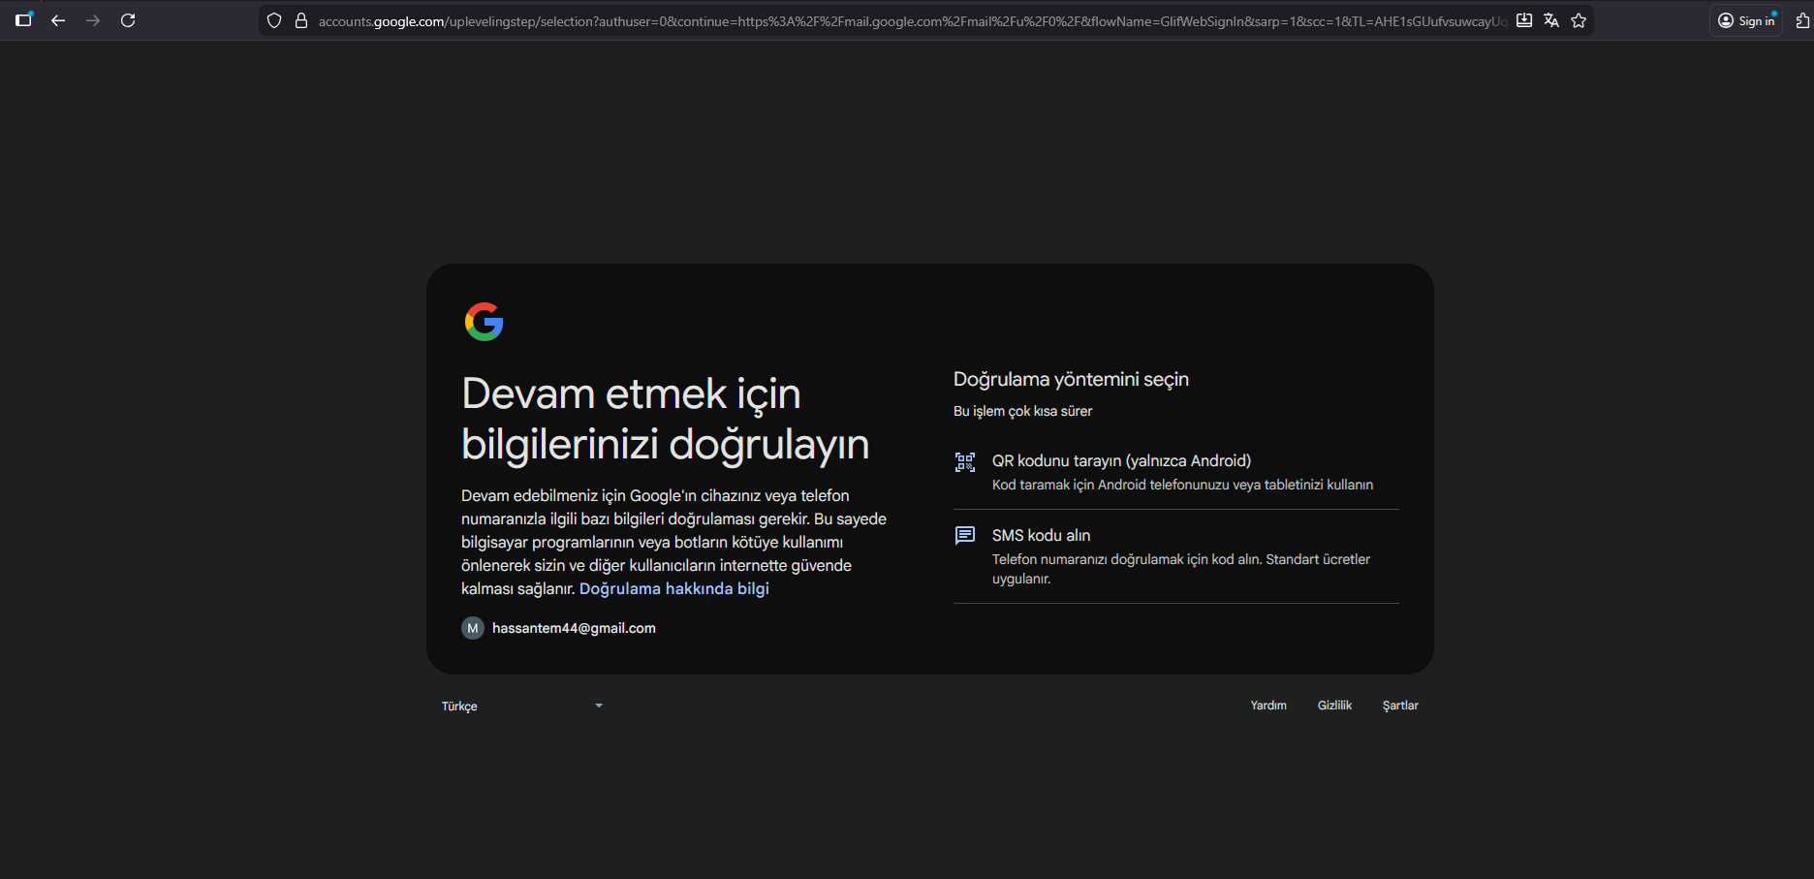Click the Google G logo
Screen dimensions: 1814x879
(x=484, y=322)
